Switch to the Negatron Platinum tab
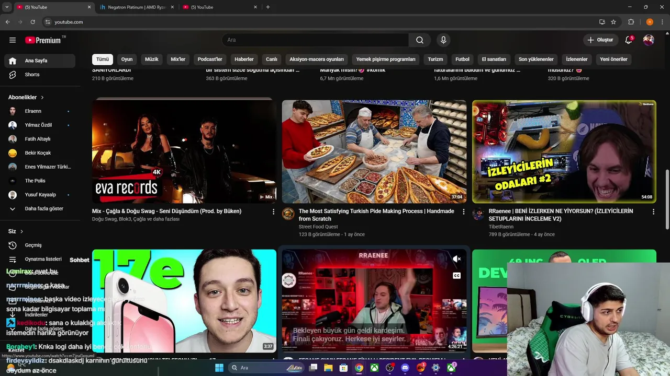This screenshot has height=376, width=670. click(136, 7)
